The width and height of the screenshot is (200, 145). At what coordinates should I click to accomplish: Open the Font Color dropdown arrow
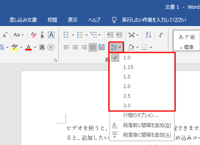tap(35, 47)
